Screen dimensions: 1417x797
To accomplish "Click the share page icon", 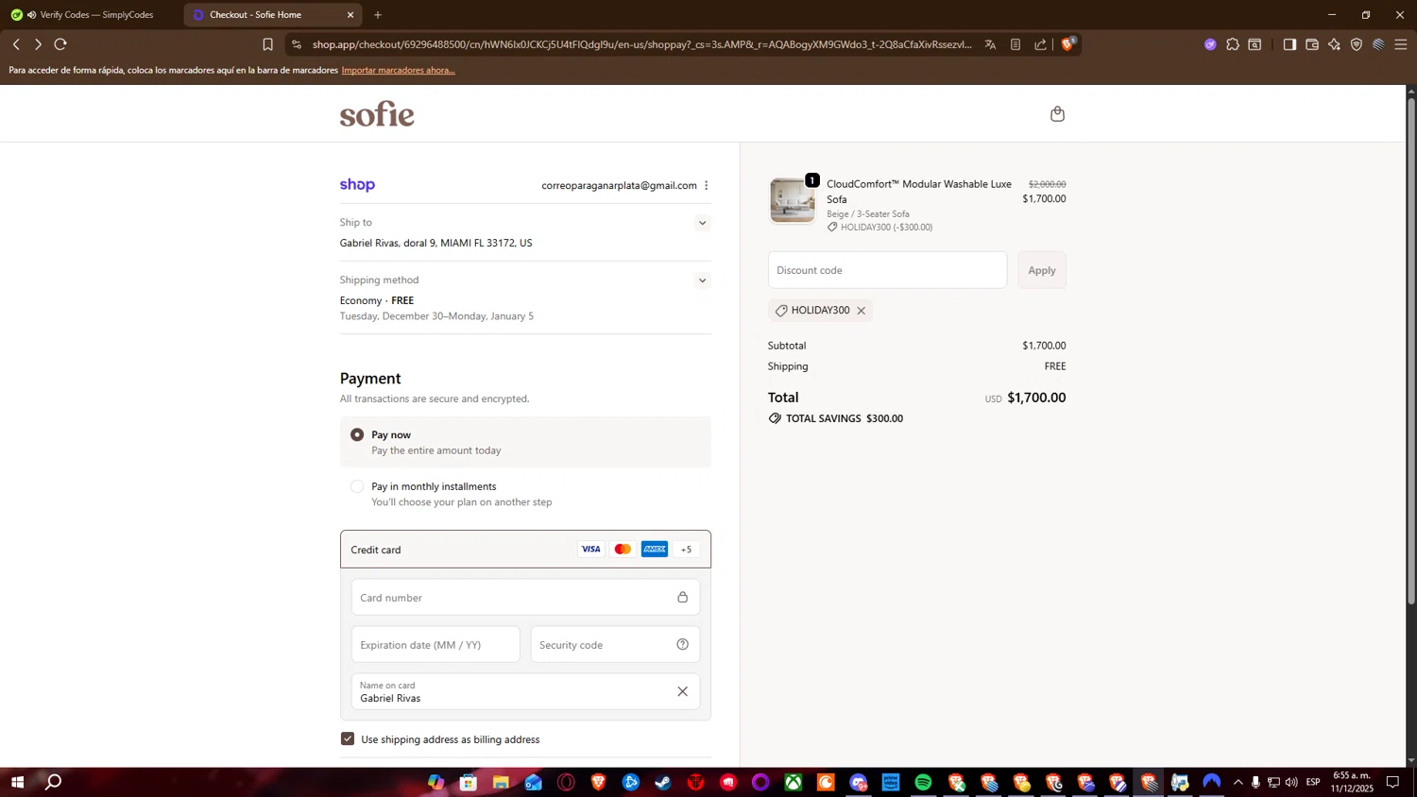I will pyautogui.click(x=1040, y=44).
